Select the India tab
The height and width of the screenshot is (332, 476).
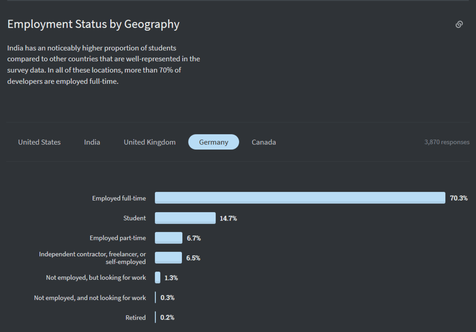pos(92,142)
